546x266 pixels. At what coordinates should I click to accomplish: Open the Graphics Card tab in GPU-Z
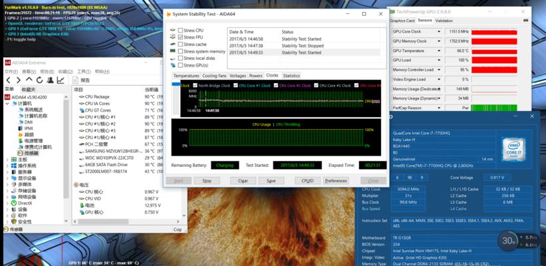pyautogui.click(x=402, y=21)
